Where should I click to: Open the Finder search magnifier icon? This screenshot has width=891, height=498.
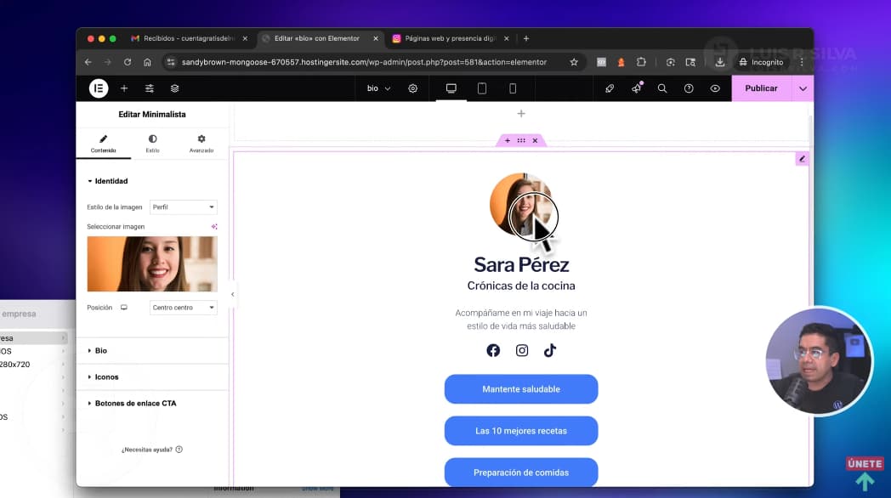tap(662, 88)
